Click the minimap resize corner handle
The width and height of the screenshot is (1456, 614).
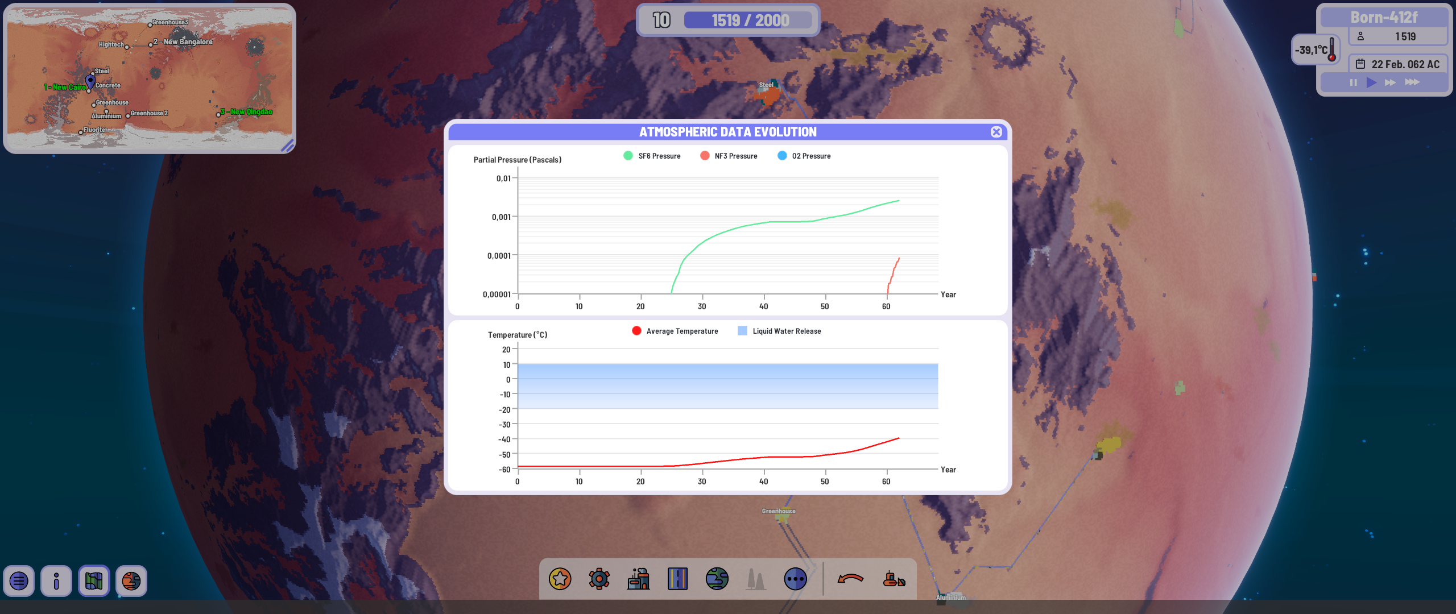[x=288, y=146]
